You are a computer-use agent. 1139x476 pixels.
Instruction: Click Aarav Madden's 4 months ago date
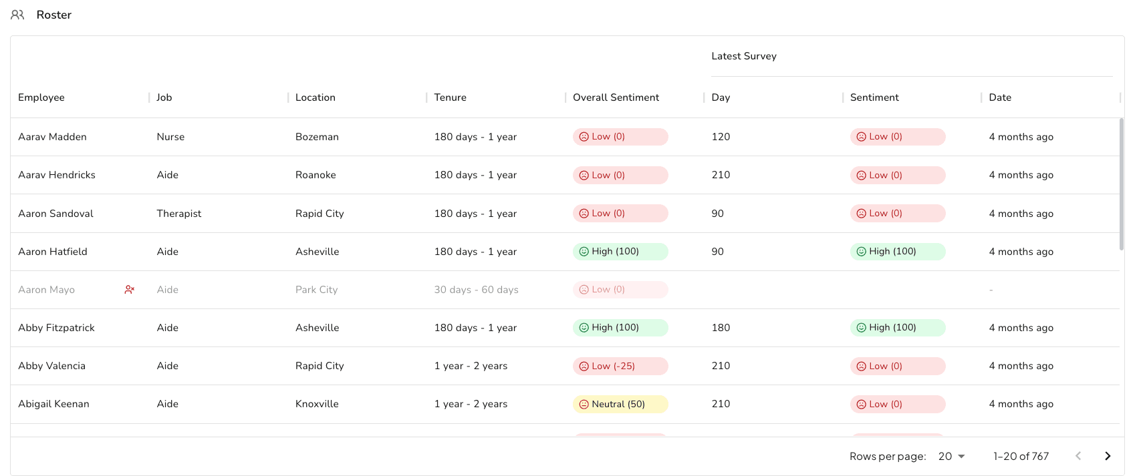click(x=1021, y=137)
